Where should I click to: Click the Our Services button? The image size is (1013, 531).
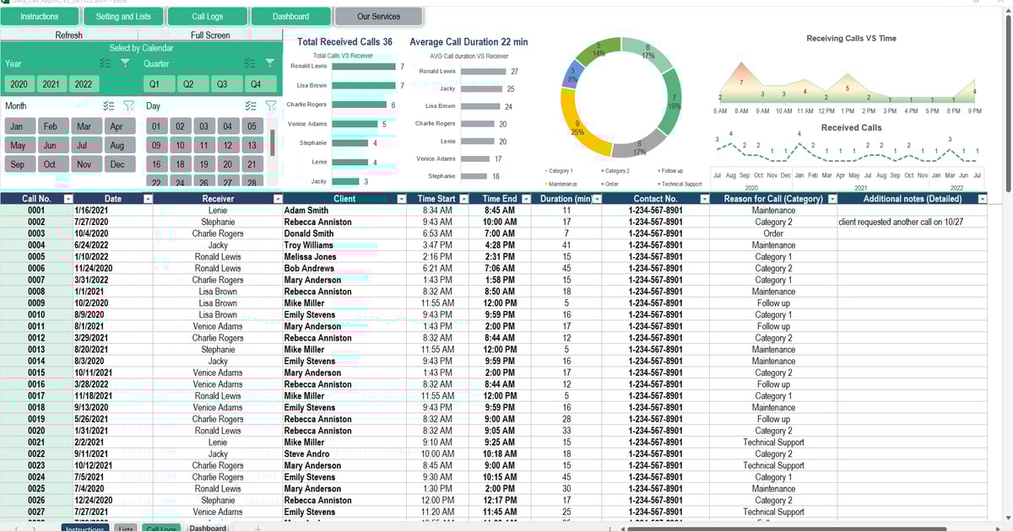pos(378,14)
